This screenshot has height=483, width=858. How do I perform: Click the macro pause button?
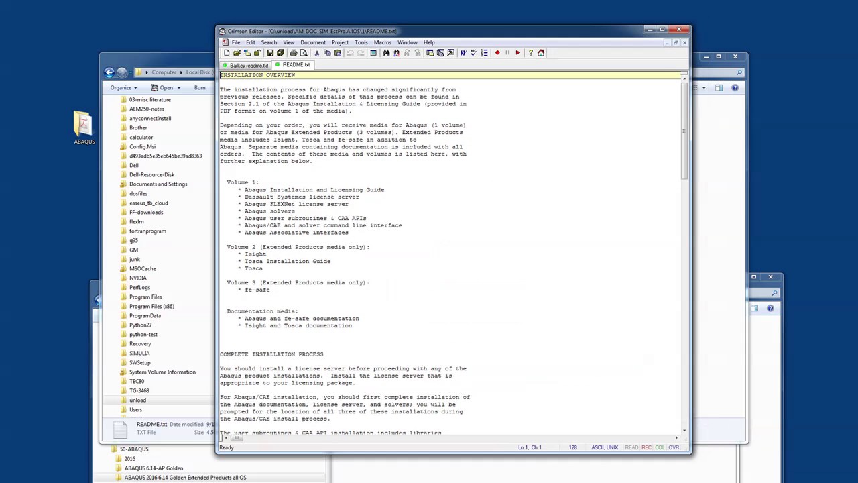coord(507,52)
